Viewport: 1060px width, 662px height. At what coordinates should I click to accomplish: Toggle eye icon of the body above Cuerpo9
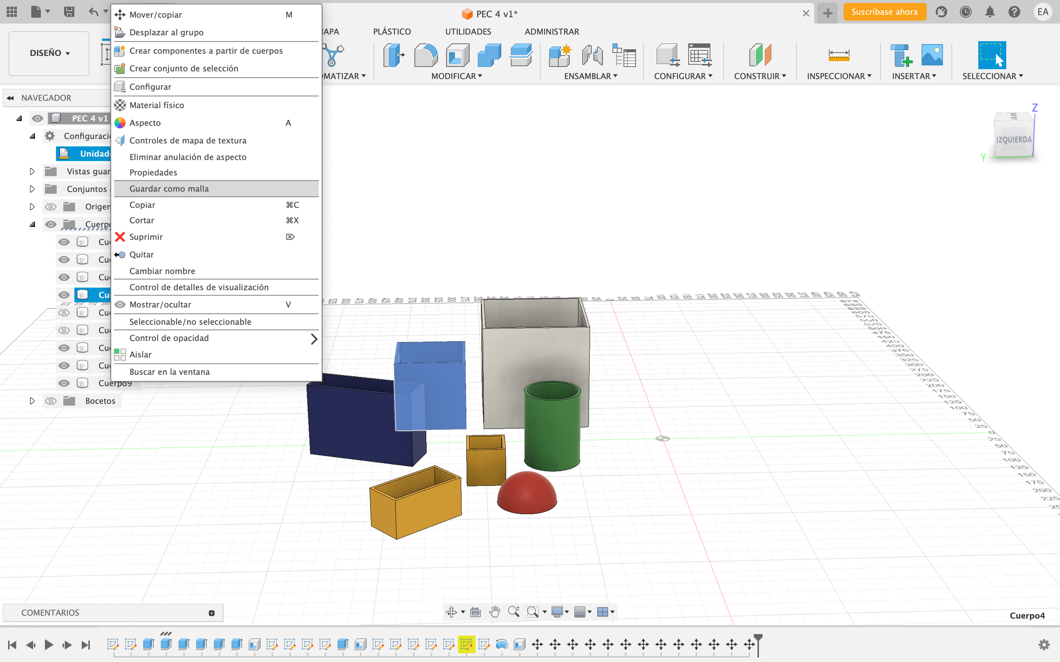[64, 365]
